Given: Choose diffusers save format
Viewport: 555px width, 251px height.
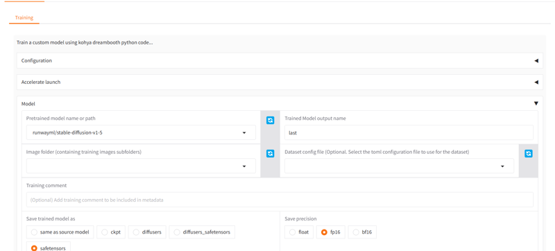Looking at the screenshot, I should coord(147,232).
